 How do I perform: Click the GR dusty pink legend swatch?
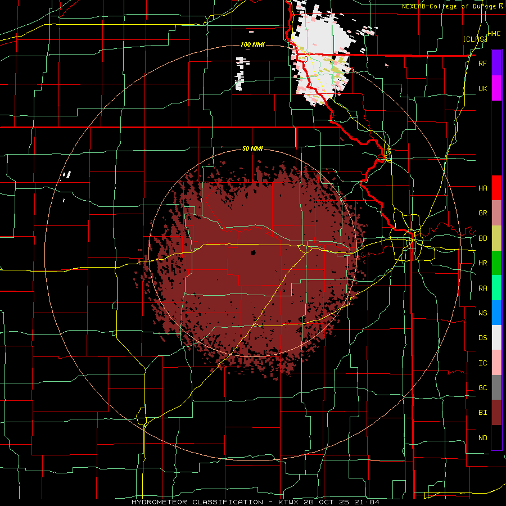496,213
